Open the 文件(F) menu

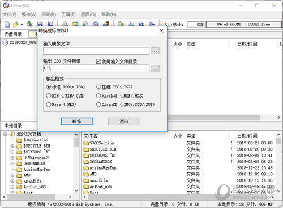click(x=10, y=15)
